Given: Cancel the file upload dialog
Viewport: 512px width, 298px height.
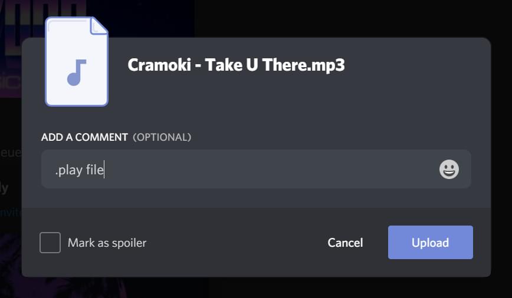Looking at the screenshot, I should pos(345,243).
